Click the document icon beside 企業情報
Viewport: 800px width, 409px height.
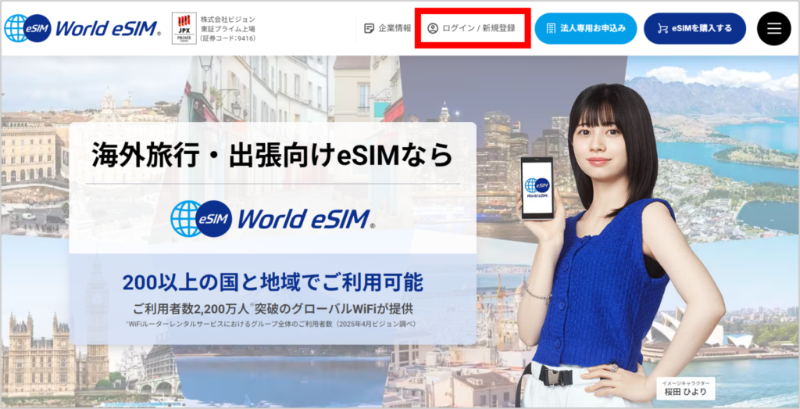pos(370,29)
